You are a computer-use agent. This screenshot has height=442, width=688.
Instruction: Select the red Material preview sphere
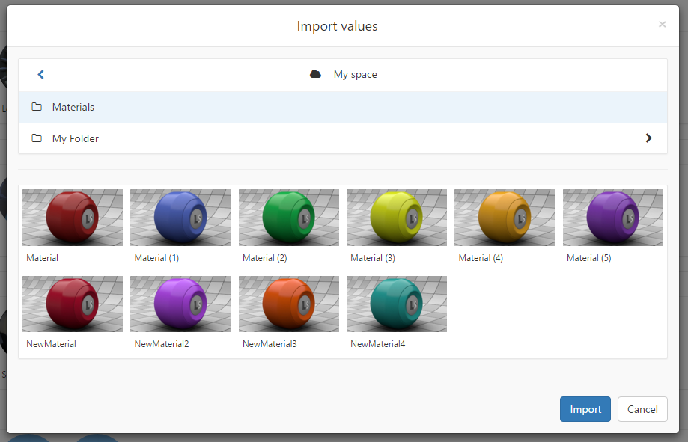(x=72, y=217)
